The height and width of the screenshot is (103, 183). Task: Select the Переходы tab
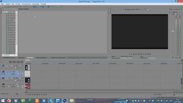coord(30,58)
